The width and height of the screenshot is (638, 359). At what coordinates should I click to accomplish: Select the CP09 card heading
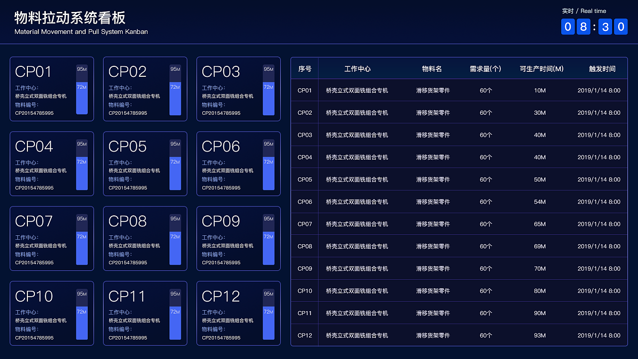click(x=221, y=221)
